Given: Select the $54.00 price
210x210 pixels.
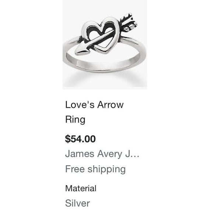Looking at the screenshot, I should (80, 139).
